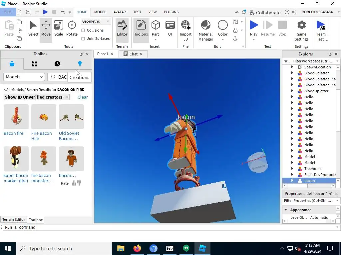Click Import 3D
This screenshot has width=341, height=255.
[x=185, y=30]
